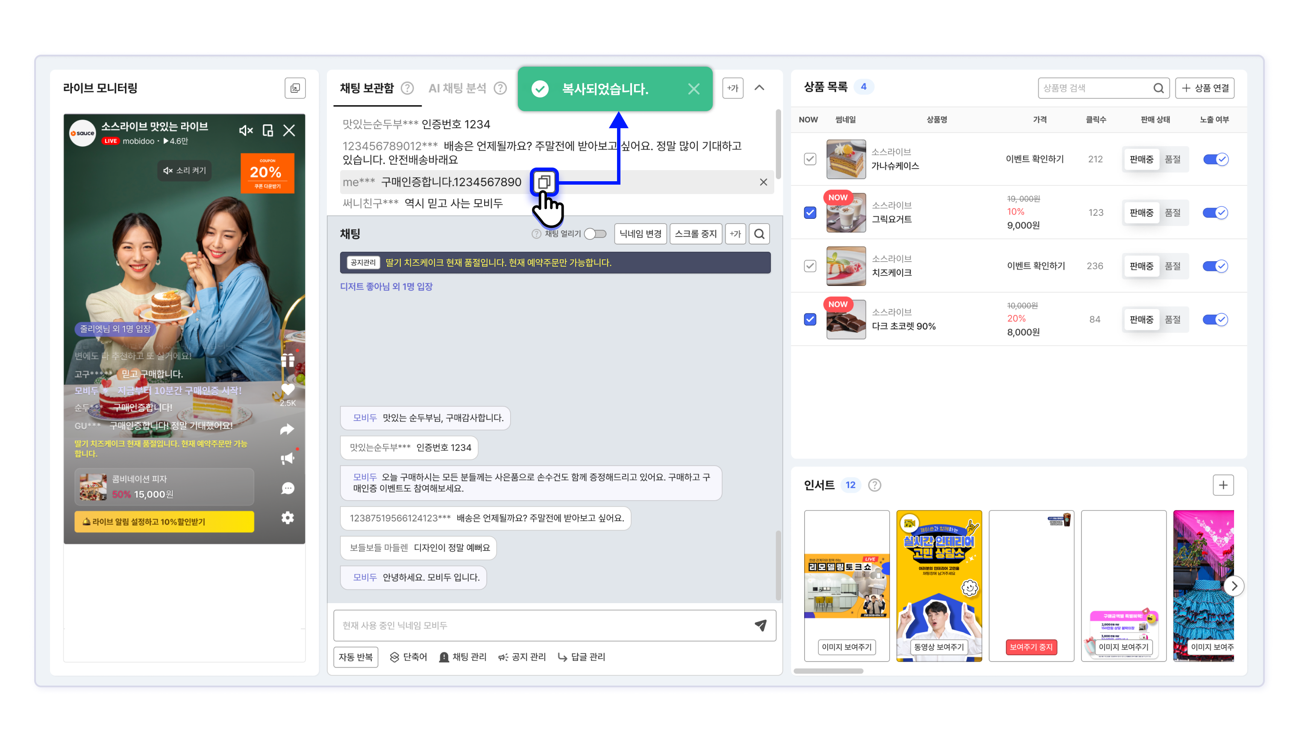Click the plus icon to add insert
The image size is (1299, 742).
(1223, 485)
